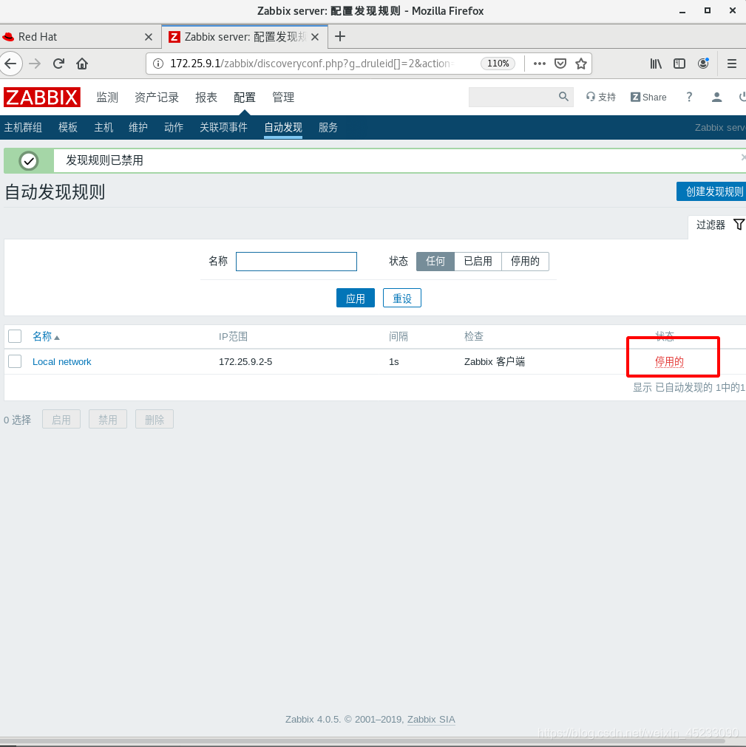Viewport: 746px width, 747px height.
Task: Open the Firefox account icon
Action: pyautogui.click(x=703, y=64)
